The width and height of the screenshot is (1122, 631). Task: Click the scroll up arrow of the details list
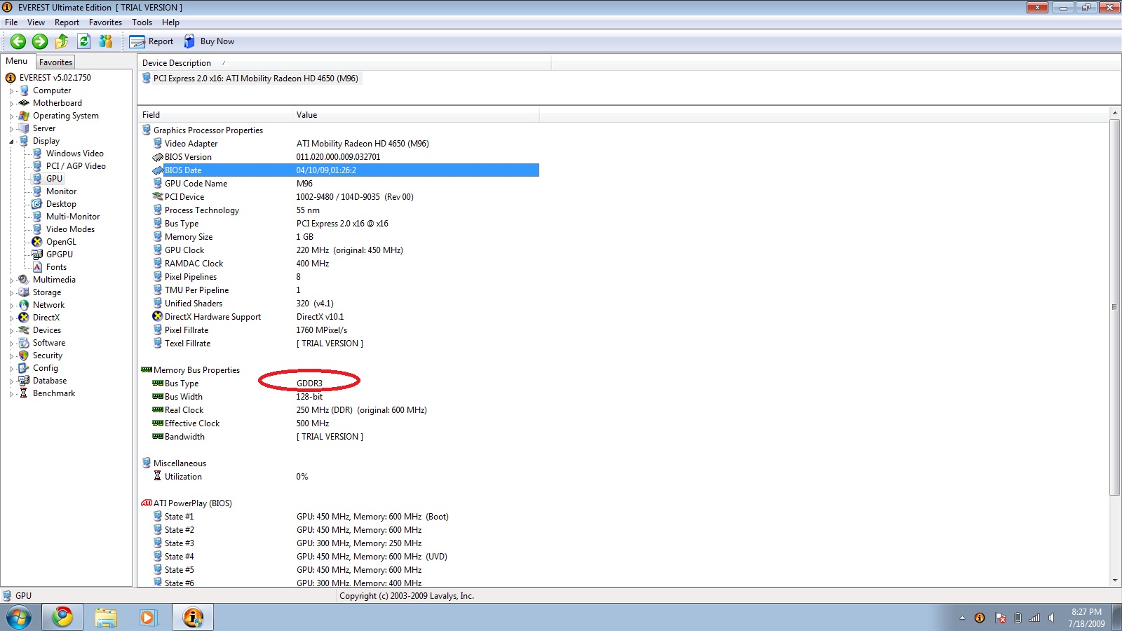click(x=1115, y=113)
